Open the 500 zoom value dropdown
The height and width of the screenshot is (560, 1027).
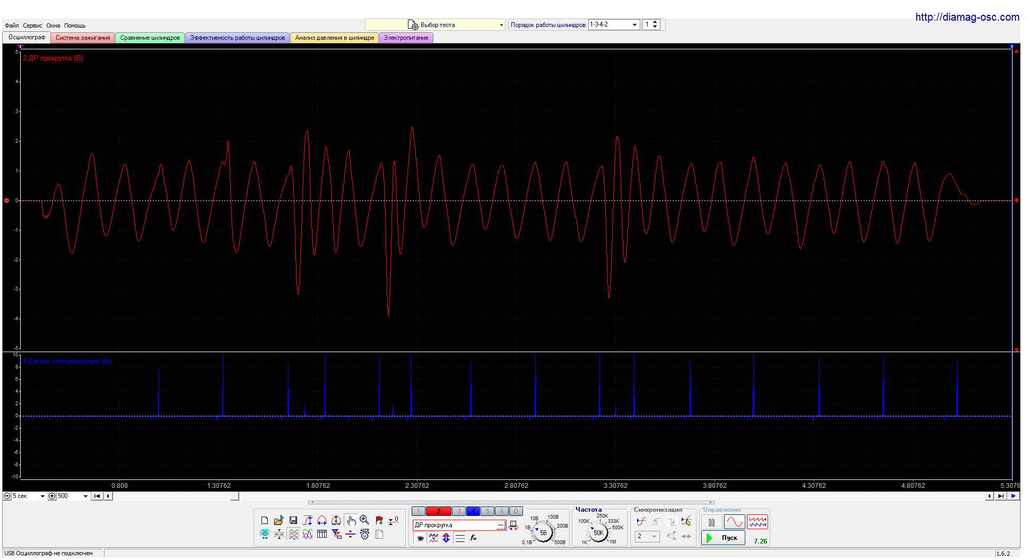coord(73,496)
